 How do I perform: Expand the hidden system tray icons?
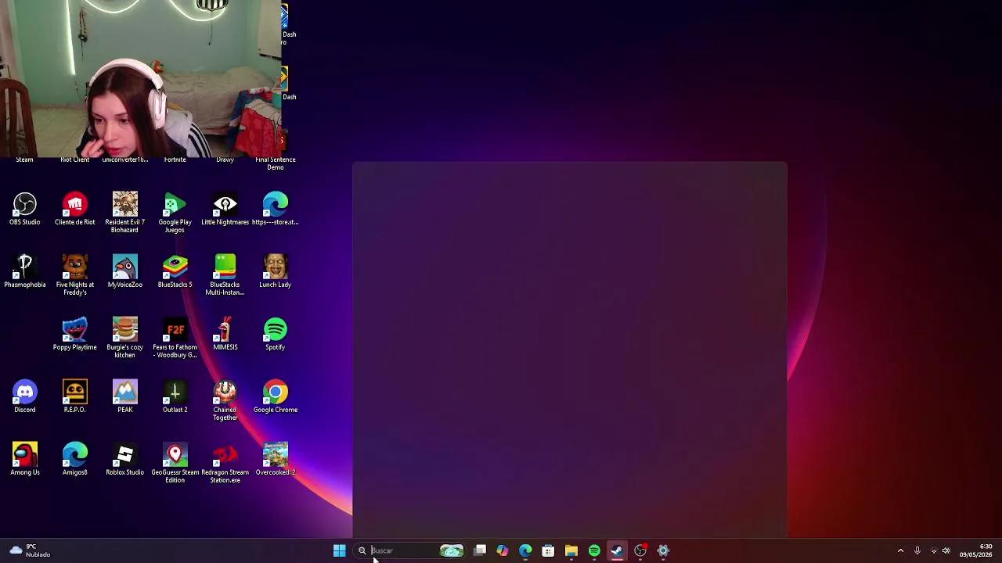pyautogui.click(x=900, y=550)
